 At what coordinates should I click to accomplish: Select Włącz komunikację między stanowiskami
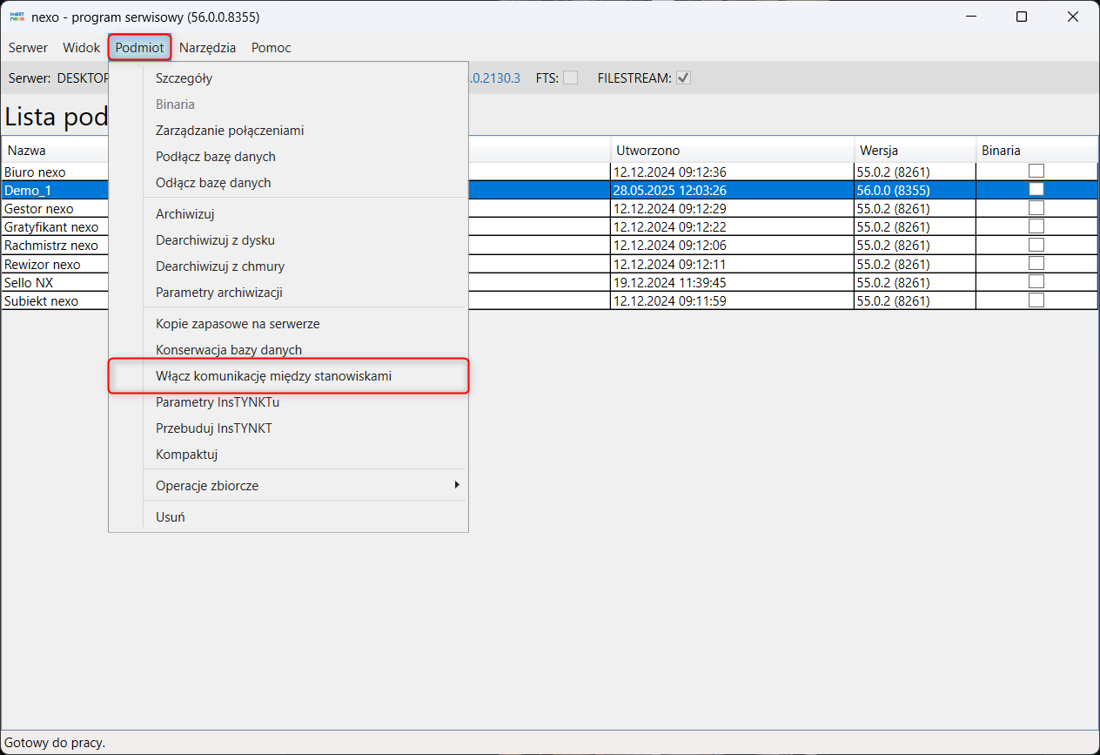273,376
